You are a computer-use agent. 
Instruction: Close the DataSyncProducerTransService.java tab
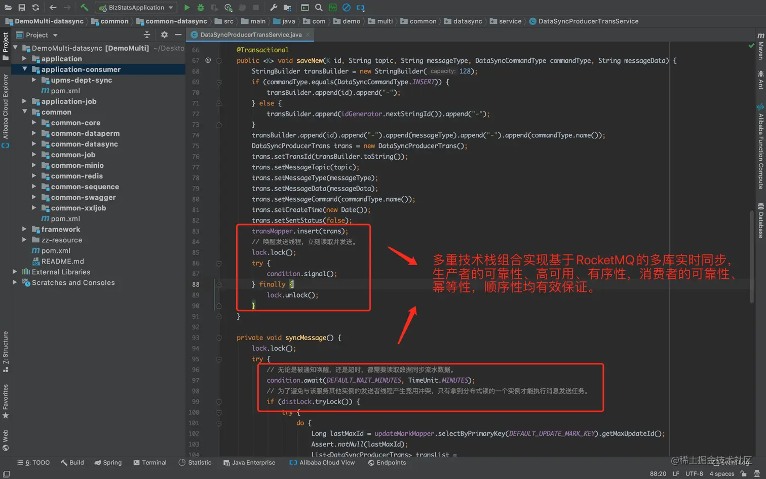coord(308,34)
